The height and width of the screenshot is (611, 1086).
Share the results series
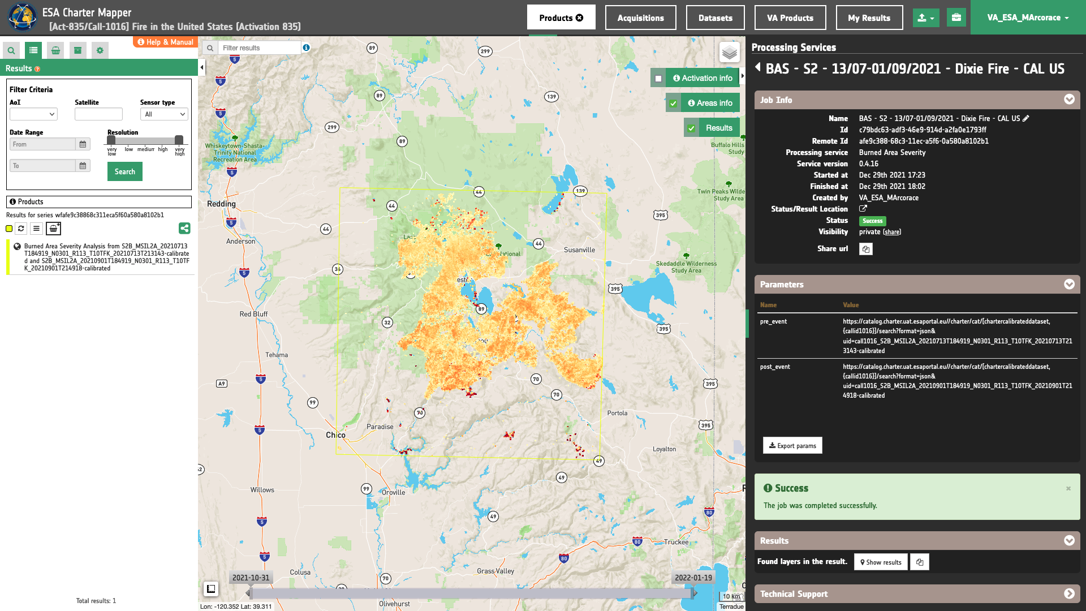184,228
